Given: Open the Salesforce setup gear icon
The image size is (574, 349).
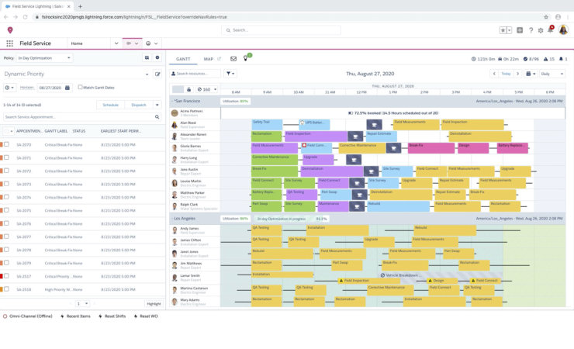Looking at the screenshot, I should click(x=541, y=30).
